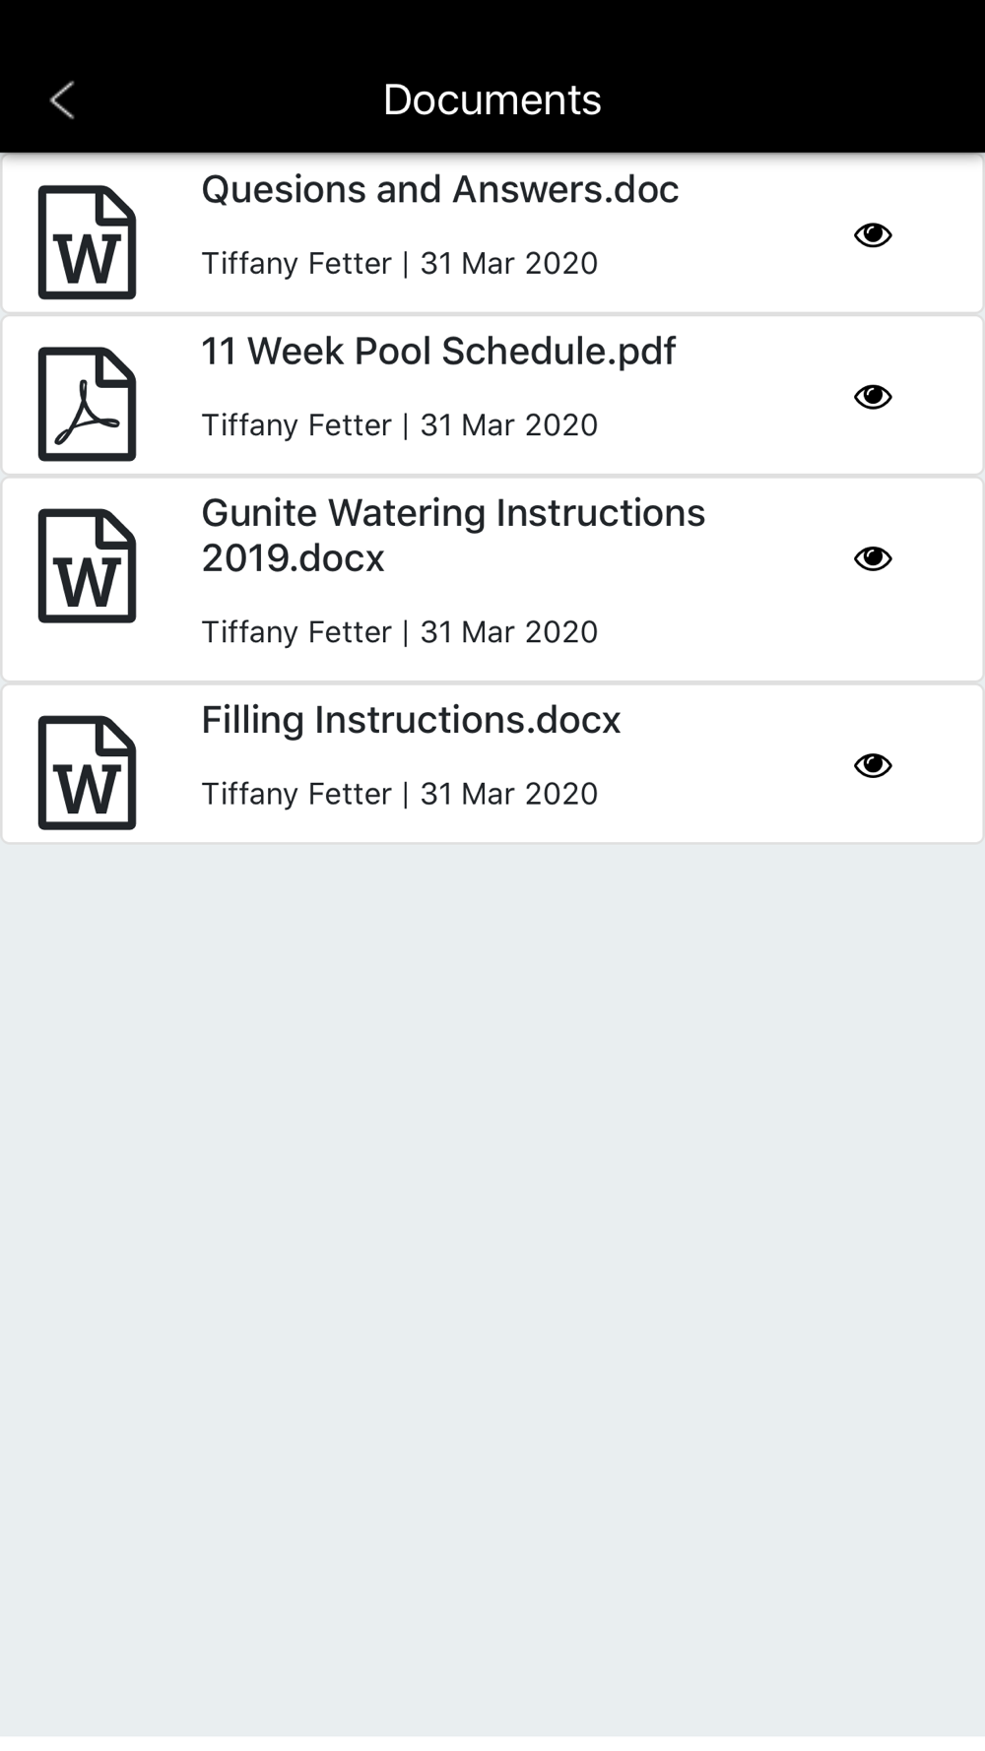Tap author and date under Filling Instructions.docx
Viewport: 985px width, 1751px height.
click(399, 793)
